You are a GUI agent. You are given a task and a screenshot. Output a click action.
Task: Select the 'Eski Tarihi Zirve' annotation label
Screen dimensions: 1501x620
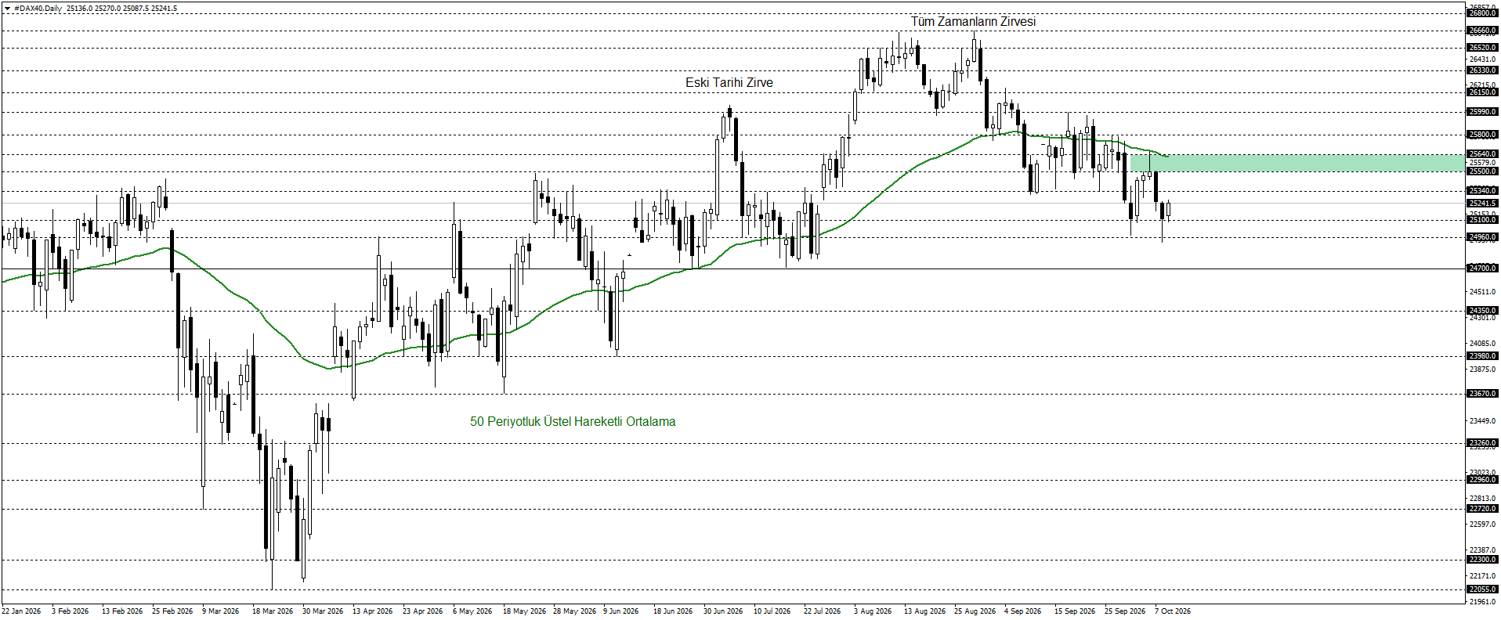pyautogui.click(x=729, y=83)
